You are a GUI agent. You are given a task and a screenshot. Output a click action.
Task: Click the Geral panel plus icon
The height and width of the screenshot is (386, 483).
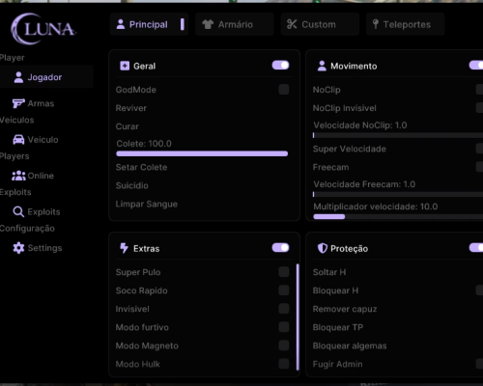click(125, 66)
